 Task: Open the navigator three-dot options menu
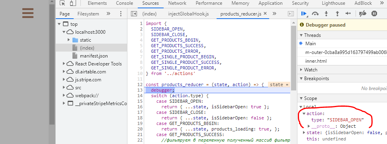(121, 14)
